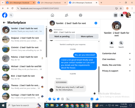Send a thumbs up like
Image resolution: width=135 pixels, height=108 pixels.
tap(97, 99)
